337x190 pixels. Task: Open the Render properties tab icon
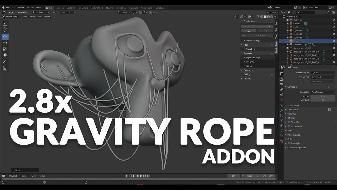point(281,79)
